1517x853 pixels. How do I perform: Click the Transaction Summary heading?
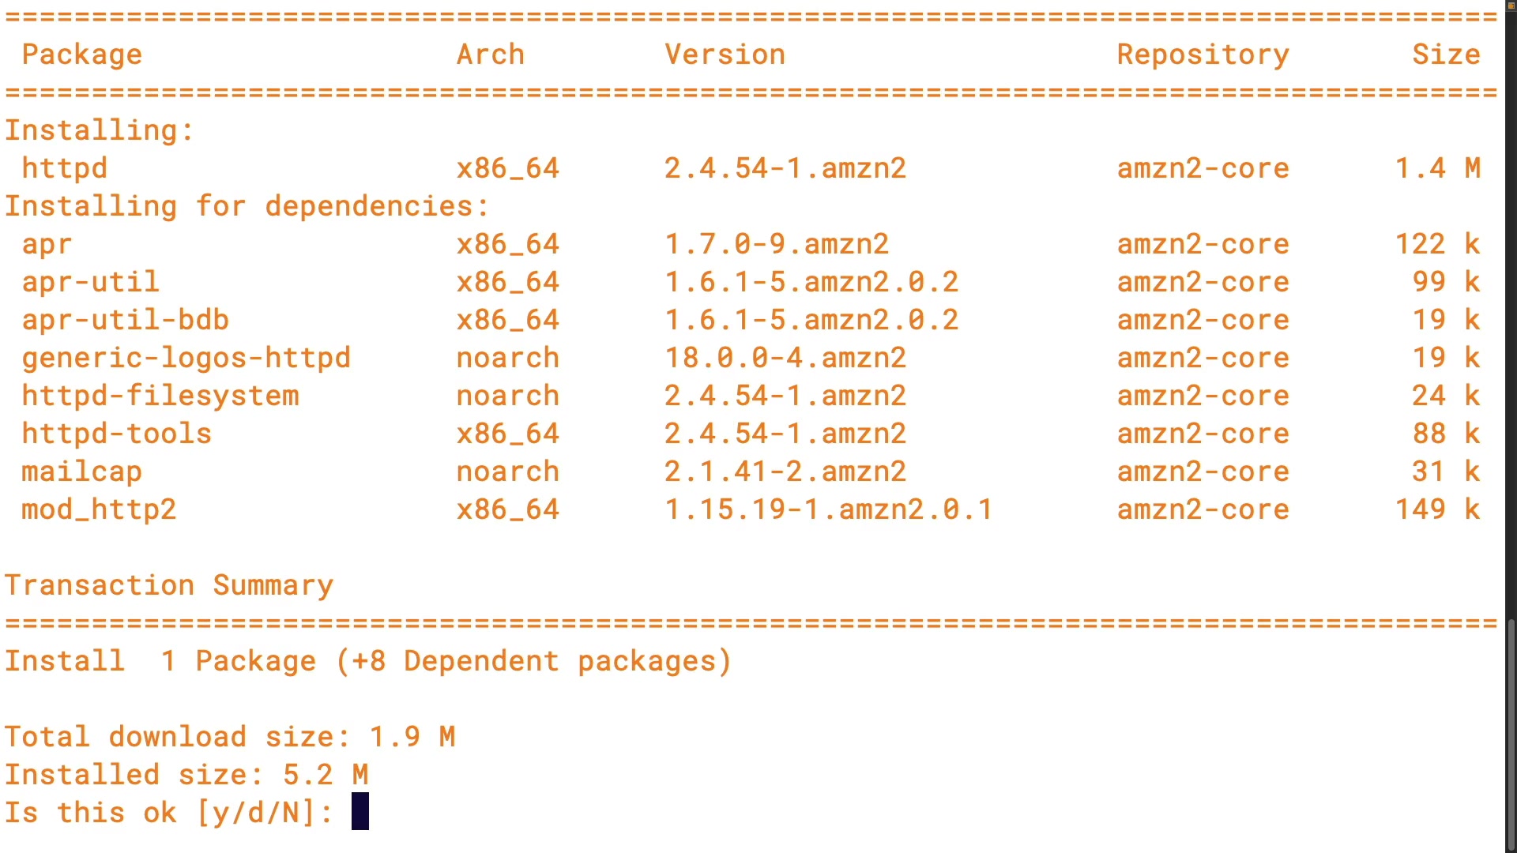click(169, 585)
